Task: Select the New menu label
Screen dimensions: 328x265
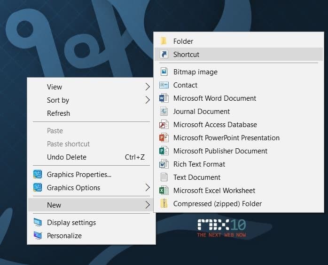Action: (54, 205)
